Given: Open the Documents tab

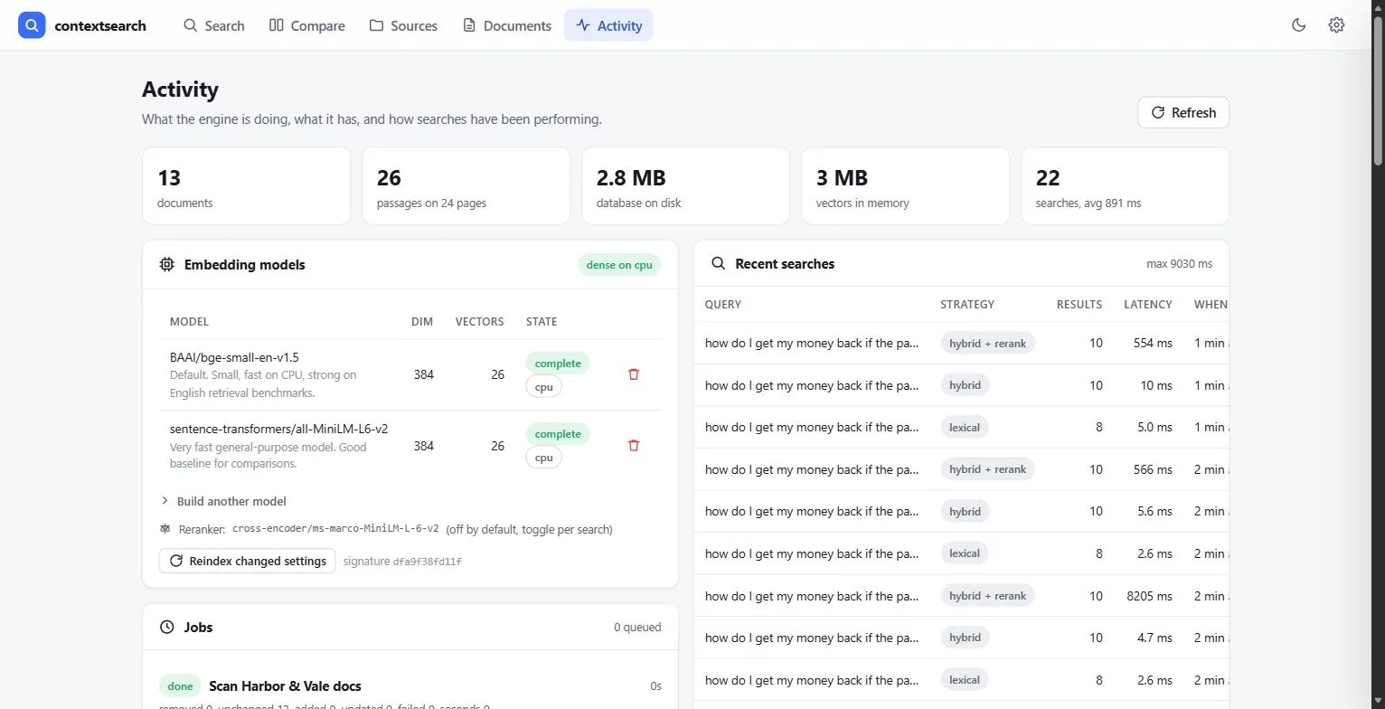Looking at the screenshot, I should pyautogui.click(x=507, y=25).
